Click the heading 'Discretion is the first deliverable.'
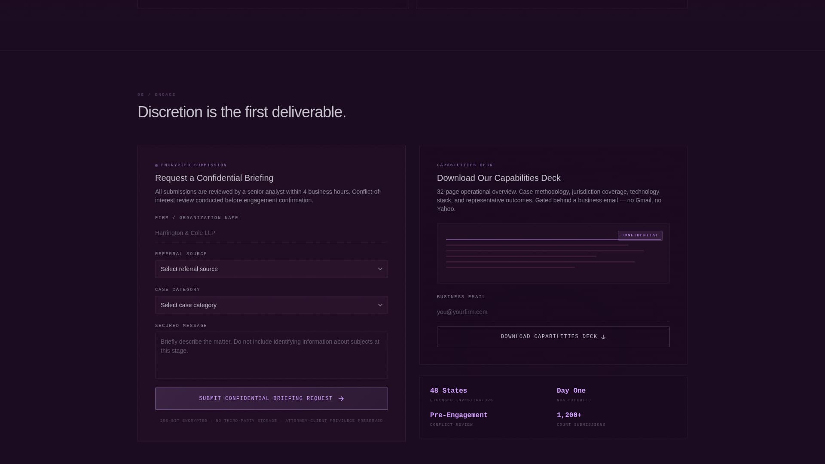Image resolution: width=825 pixels, height=464 pixels. pos(241,112)
